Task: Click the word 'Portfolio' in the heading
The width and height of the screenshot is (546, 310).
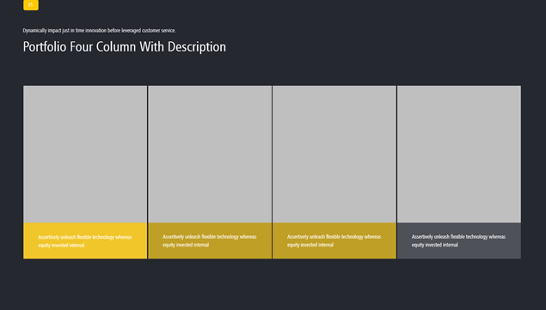Action: [45, 46]
